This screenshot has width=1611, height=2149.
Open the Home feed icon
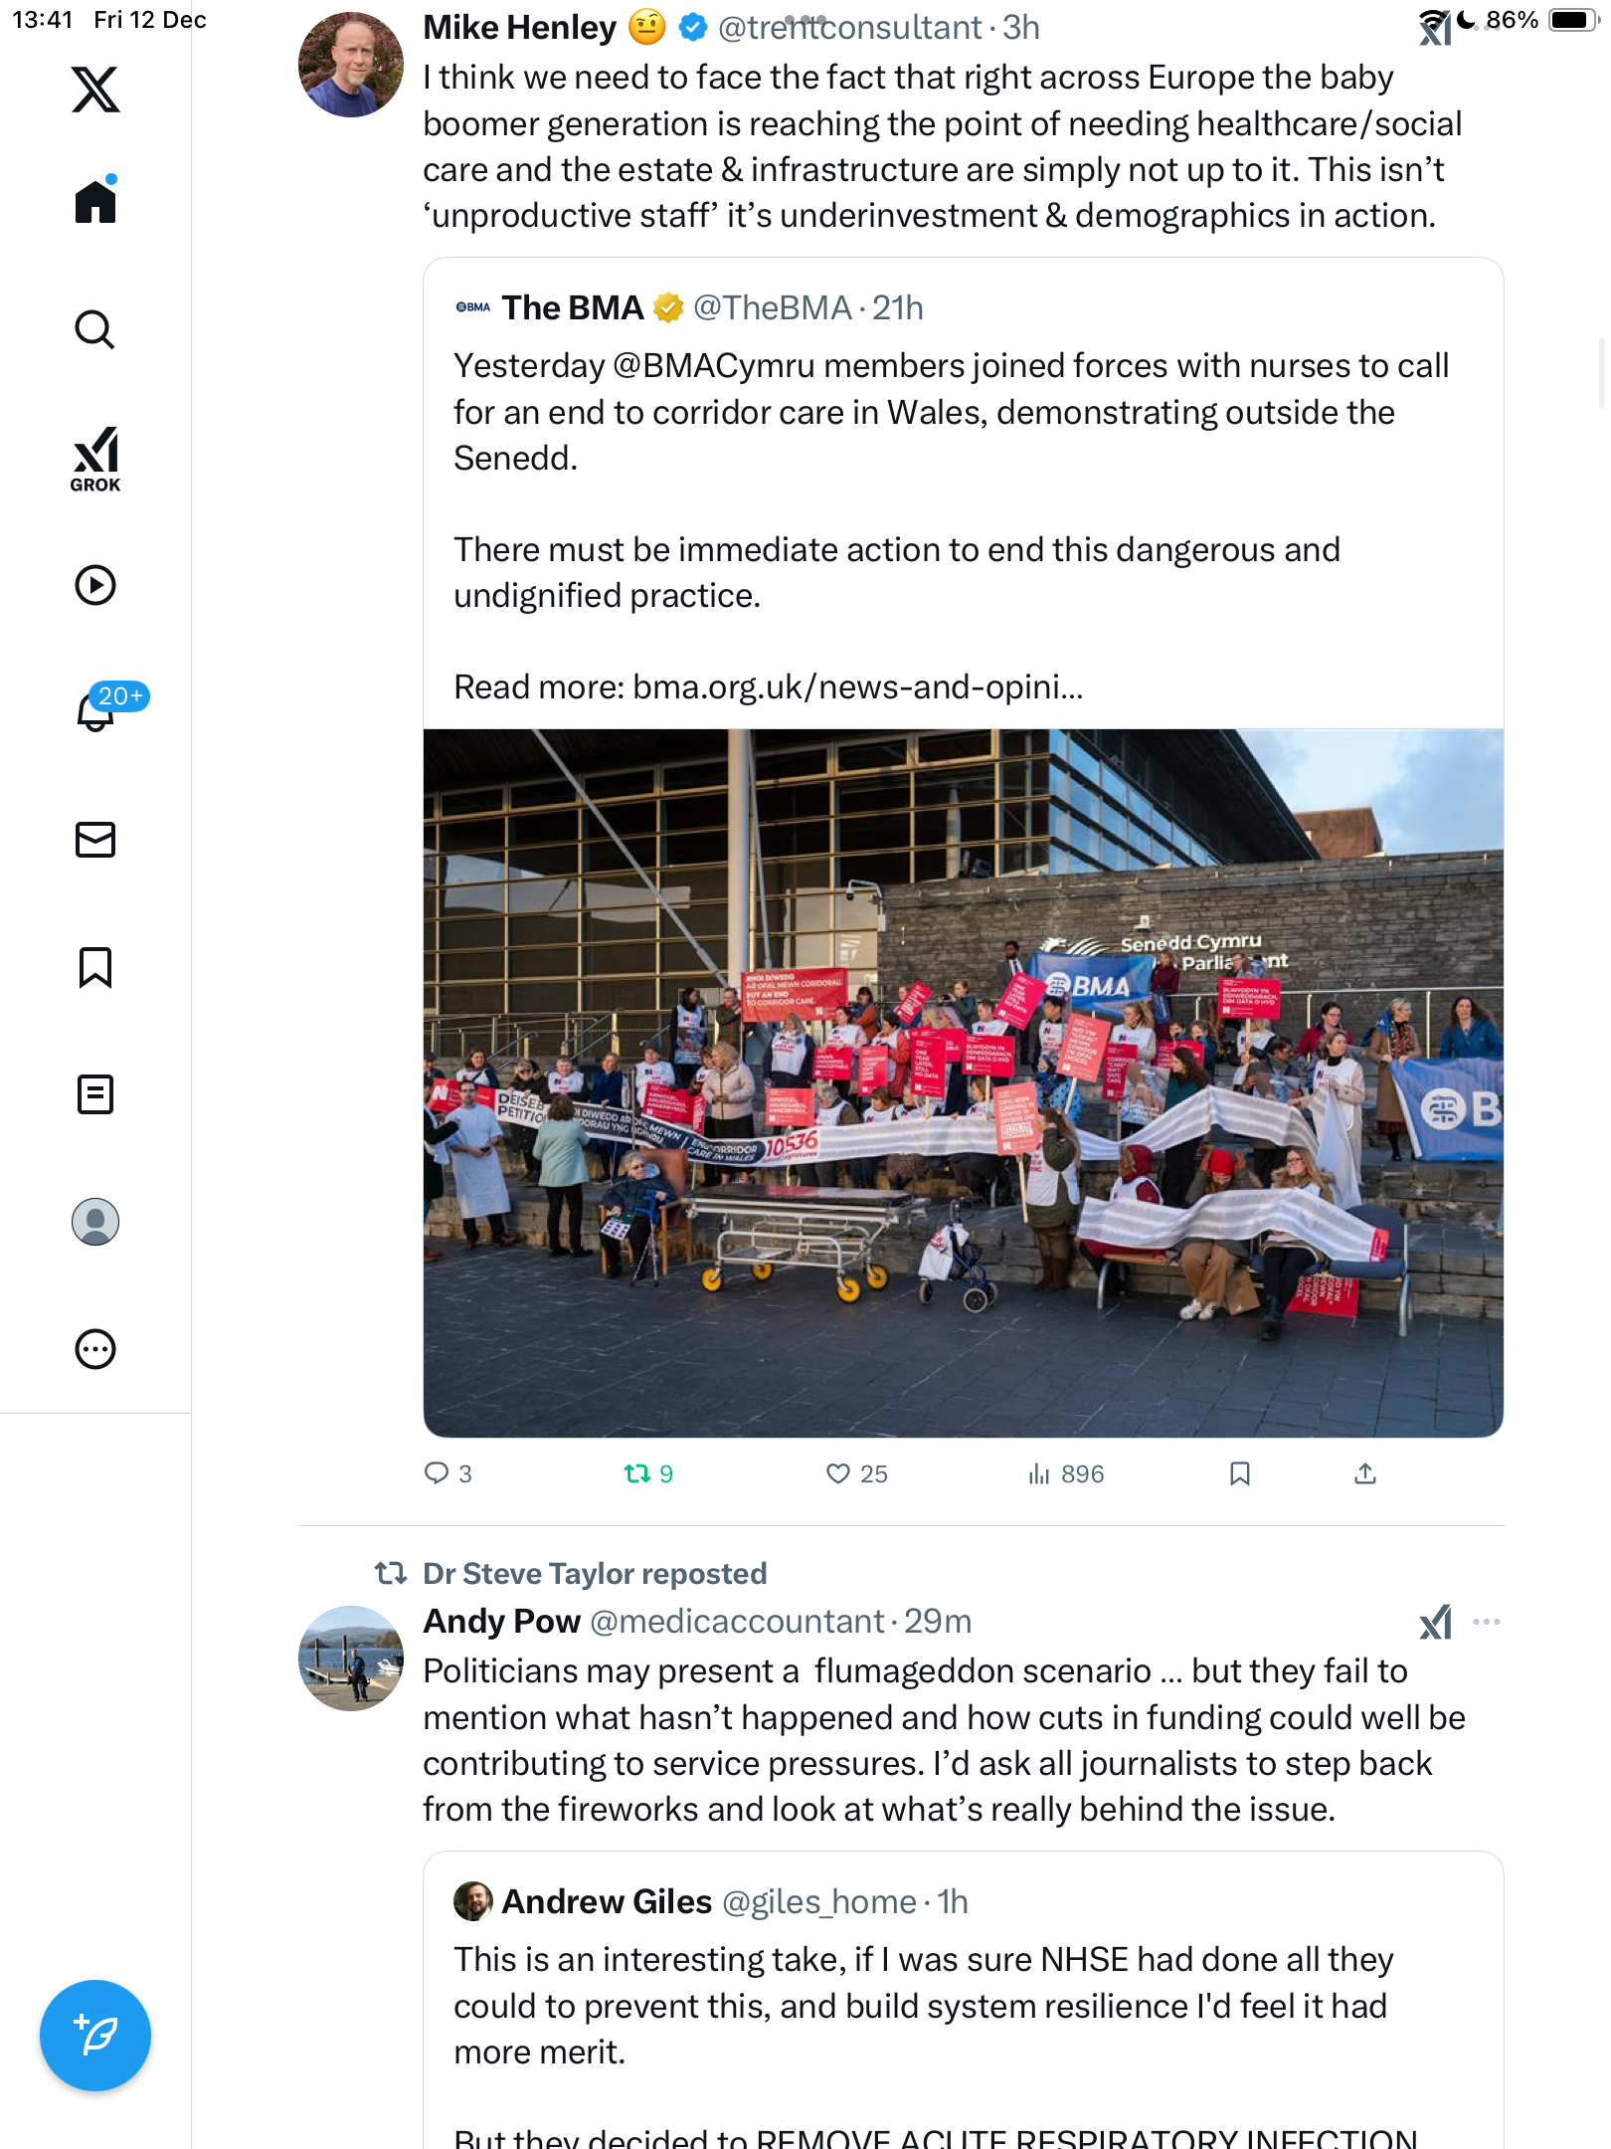point(95,201)
